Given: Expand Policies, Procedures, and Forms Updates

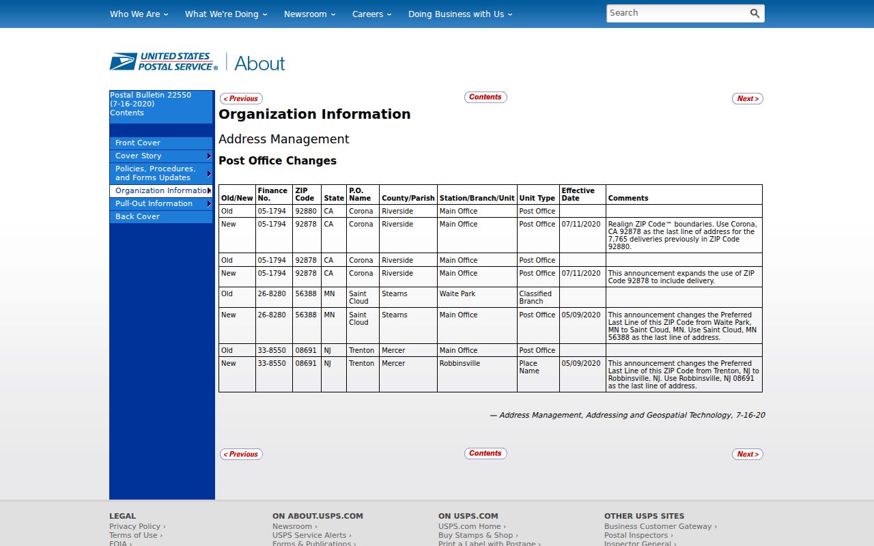Looking at the screenshot, I should 161,173.
